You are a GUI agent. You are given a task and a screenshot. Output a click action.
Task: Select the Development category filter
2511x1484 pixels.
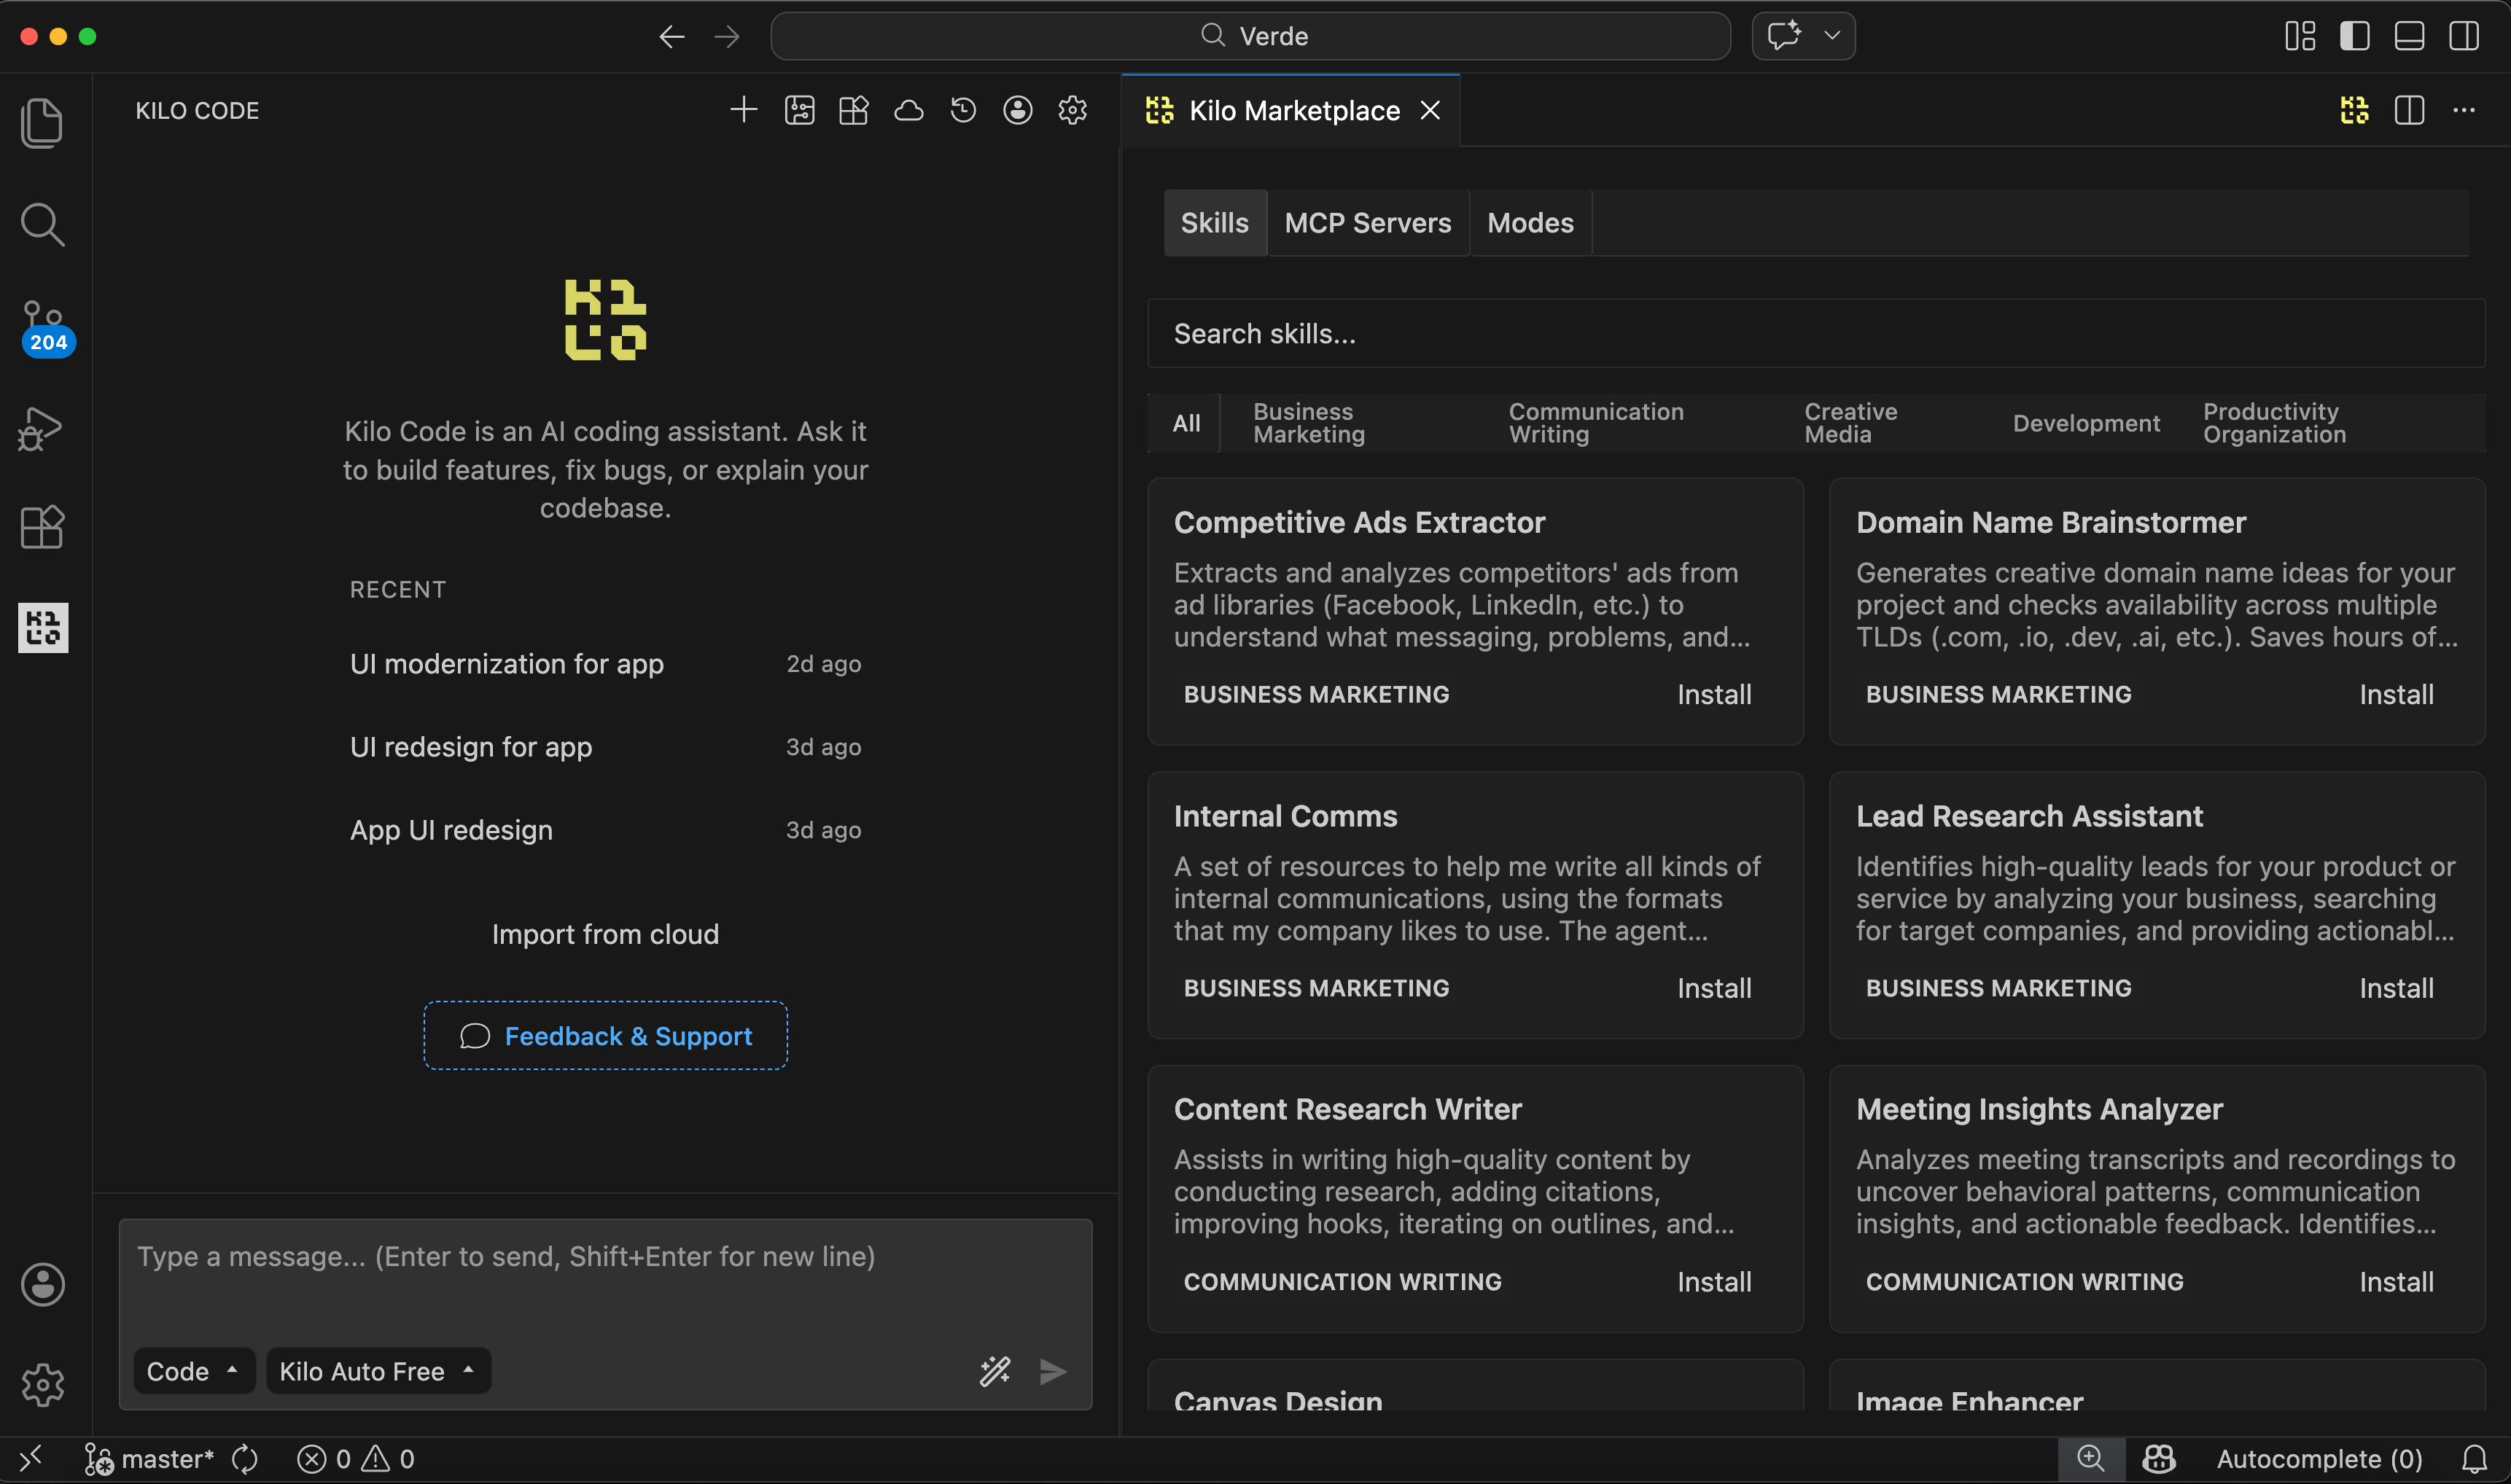tap(2085, 423)
